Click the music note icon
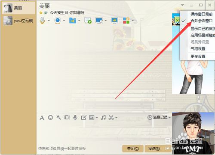Screen dimensions: 215x155 [x=103, y=117]
